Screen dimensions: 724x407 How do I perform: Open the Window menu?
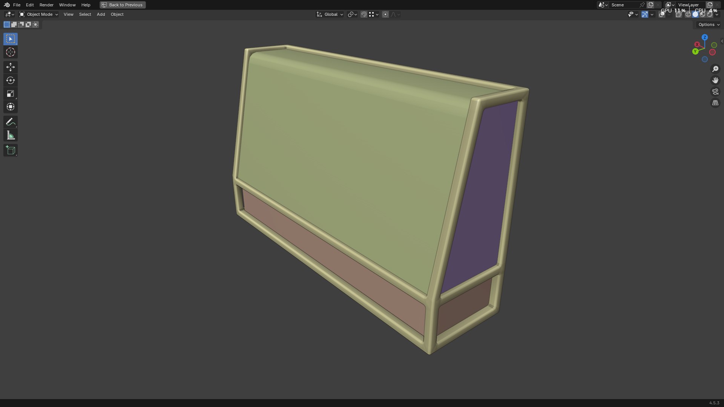[x=67, y=5]
